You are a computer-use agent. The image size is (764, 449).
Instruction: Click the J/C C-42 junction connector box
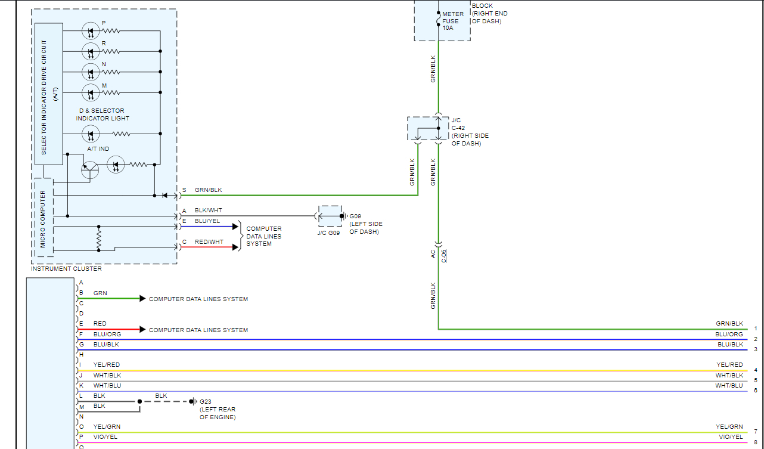428,129
